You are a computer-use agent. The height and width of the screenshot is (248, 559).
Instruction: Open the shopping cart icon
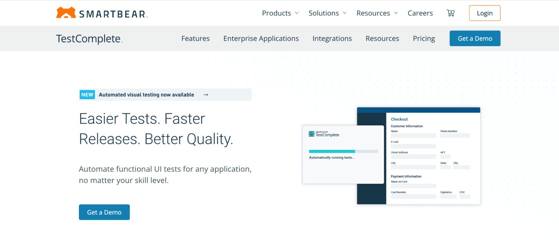450,13
